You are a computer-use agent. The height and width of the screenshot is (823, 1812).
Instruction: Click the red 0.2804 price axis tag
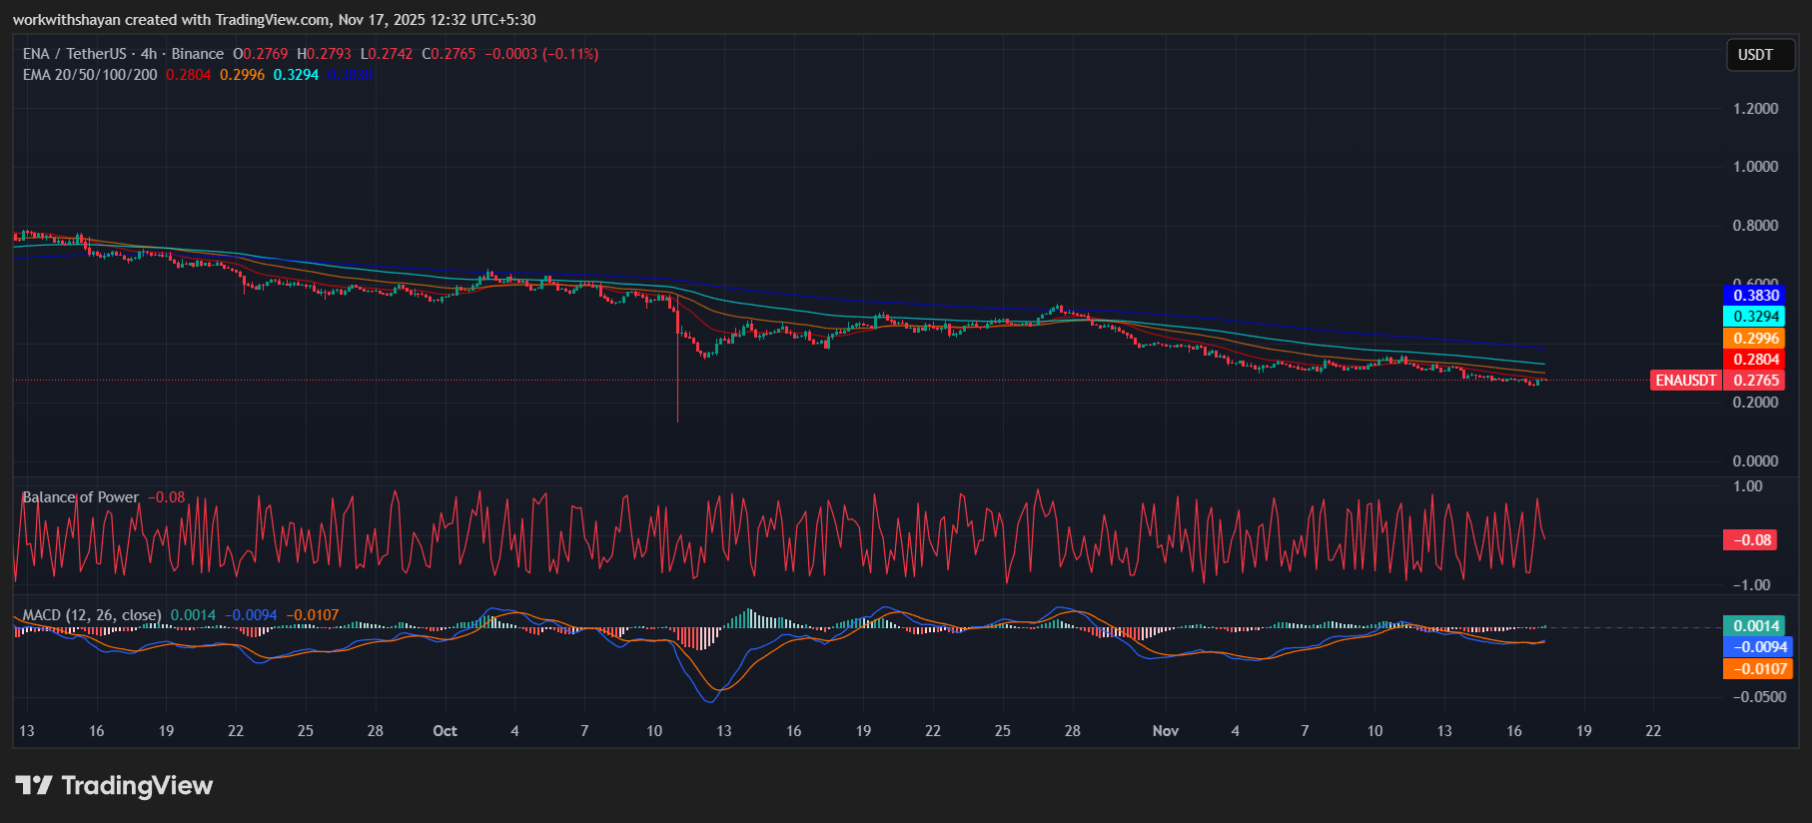tap(1756, 360)
